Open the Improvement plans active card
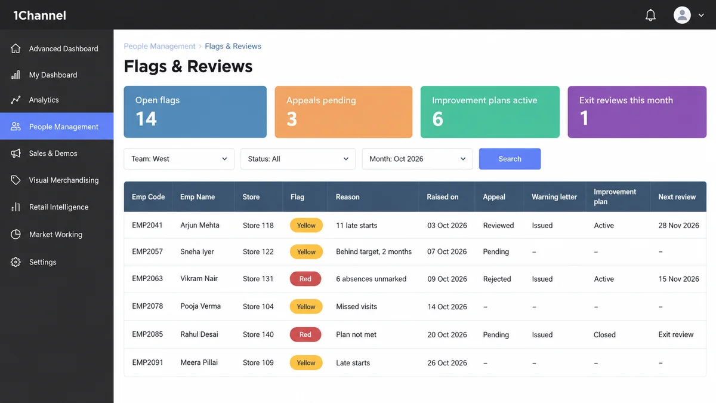This screenshot has width=716, height=403. [490, 112]
